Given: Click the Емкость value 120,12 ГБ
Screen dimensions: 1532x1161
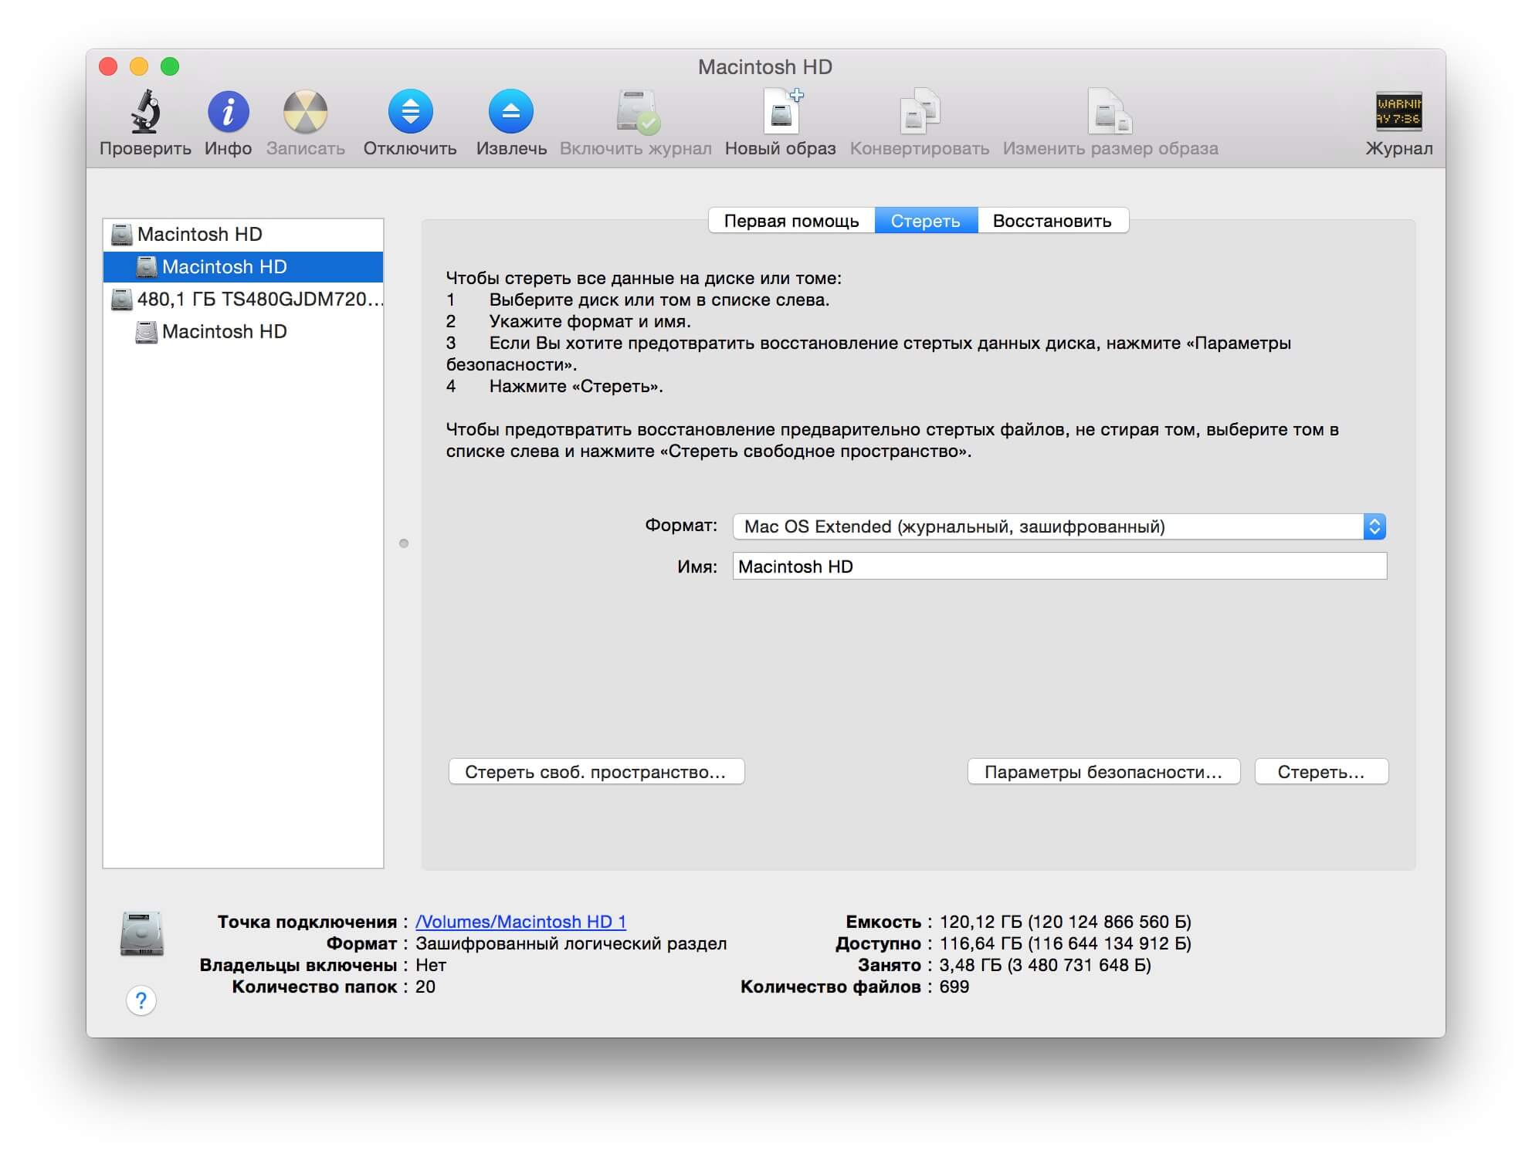Looking at the screenshot, I should [1065, 922].
